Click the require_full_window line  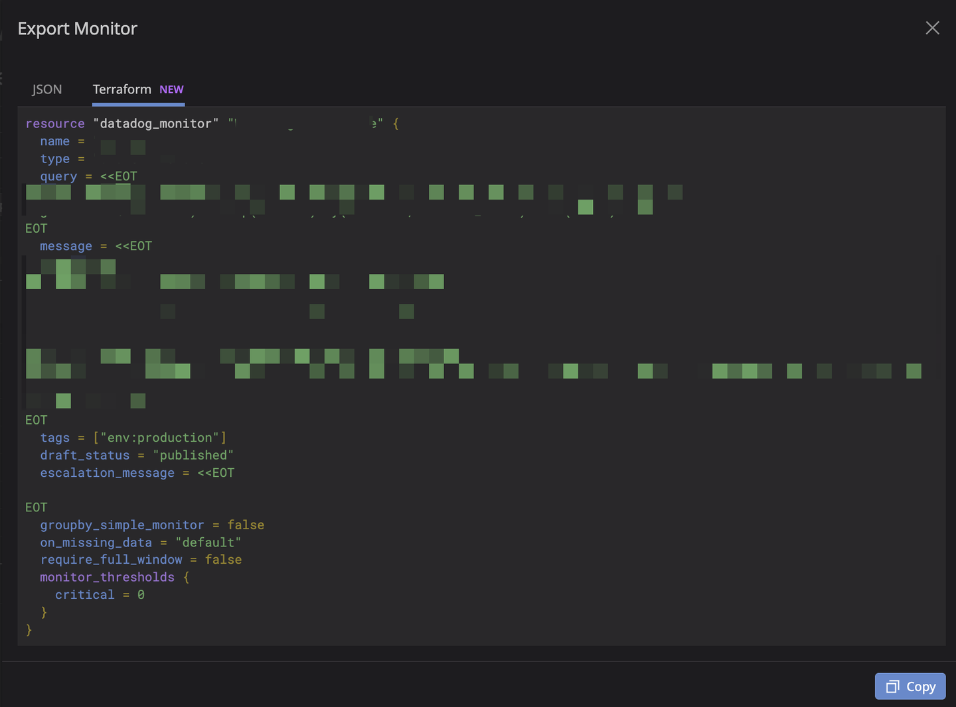141,560
